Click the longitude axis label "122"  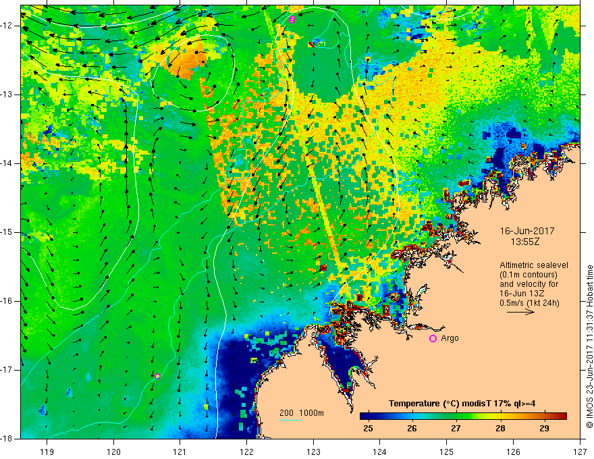coord(246,452)
